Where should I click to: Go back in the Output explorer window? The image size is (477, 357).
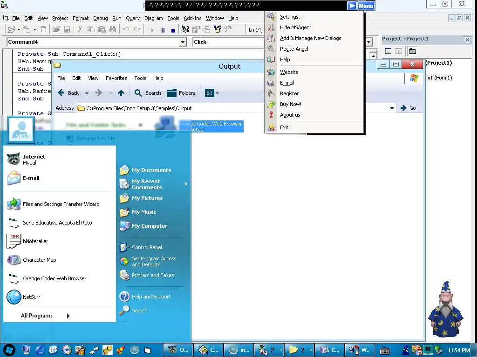[69, 93]
